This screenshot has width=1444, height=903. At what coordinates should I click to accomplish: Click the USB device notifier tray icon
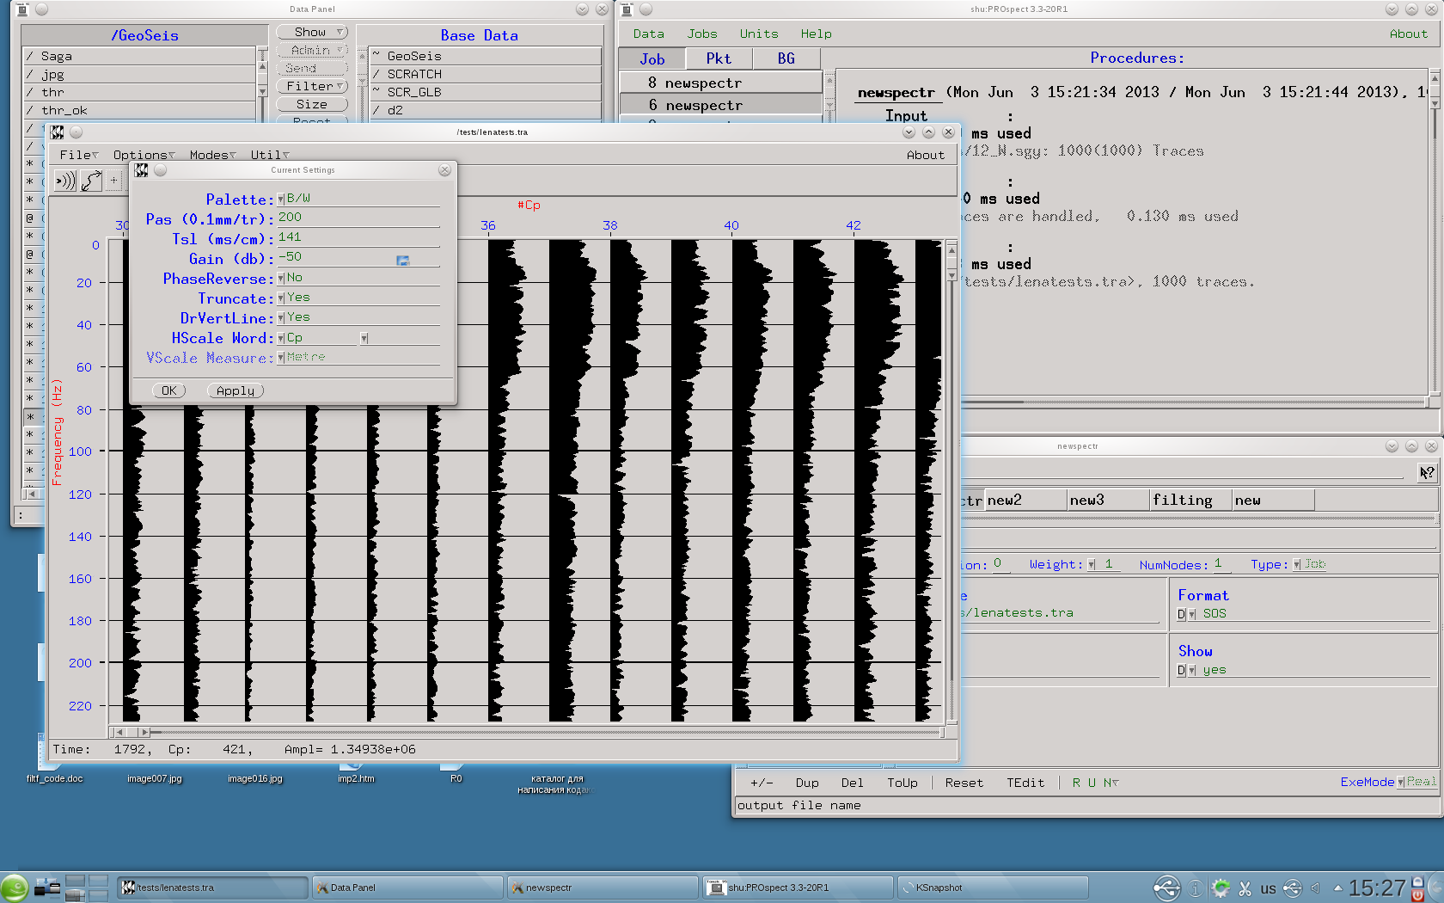click(x=1166, y=888)
